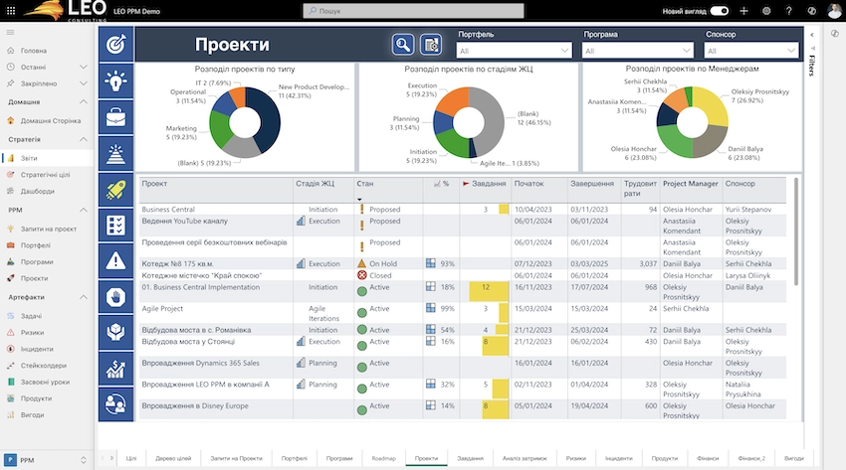Click the magnifier search button beside Проекти title

[402, 44]
